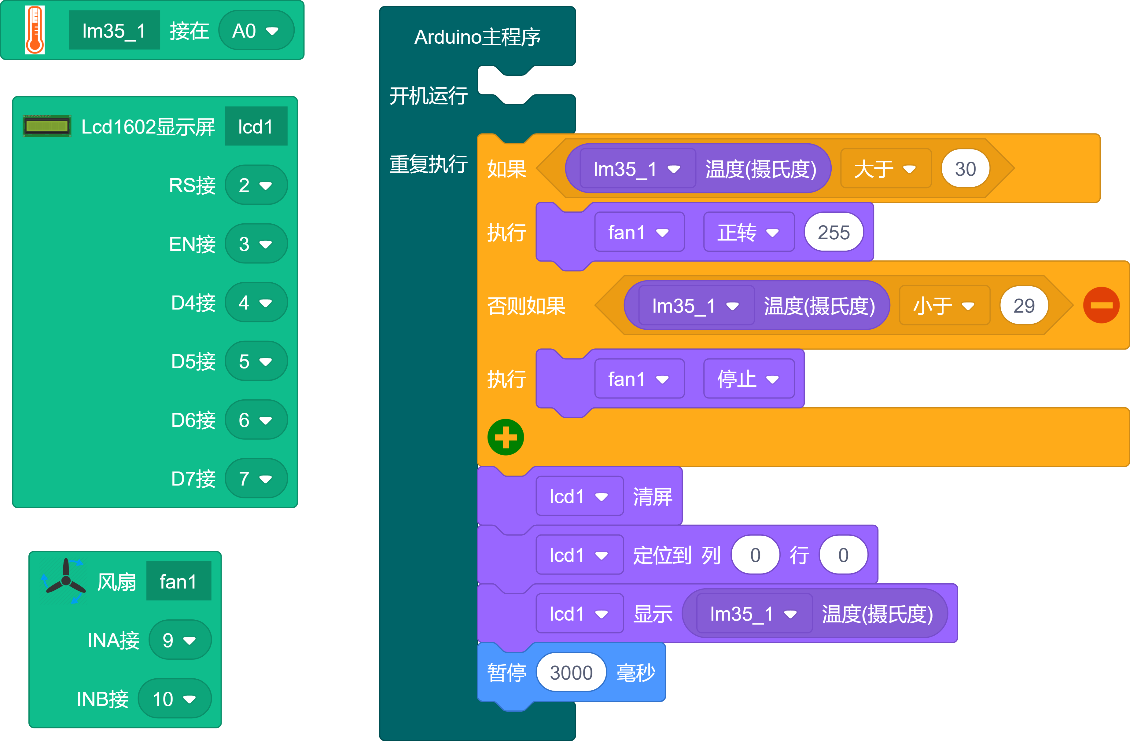Click the else-if value field showing 29

[x=1024, y=306]
